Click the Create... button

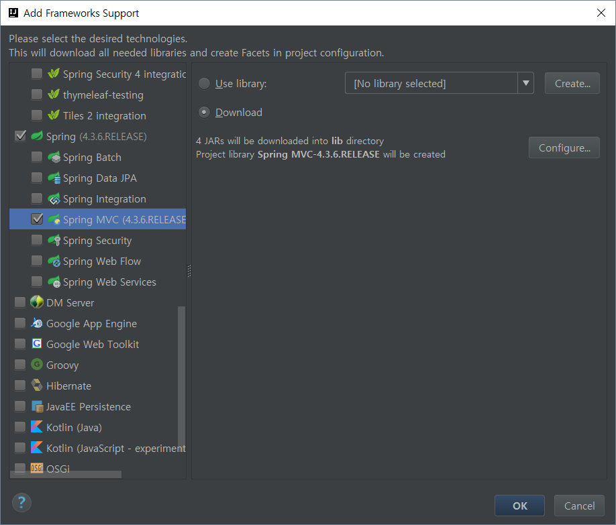(x=572, y=83)
